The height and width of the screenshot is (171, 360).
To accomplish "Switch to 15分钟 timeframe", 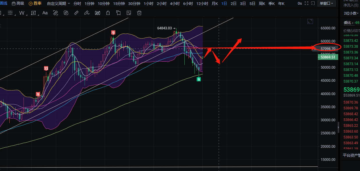I will click(x=119, y=3).
